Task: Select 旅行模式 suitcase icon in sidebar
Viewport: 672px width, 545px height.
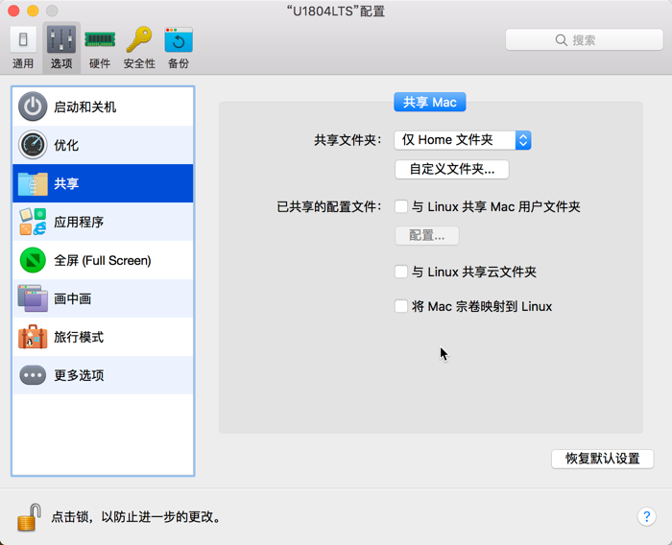Action: point(33,337)
